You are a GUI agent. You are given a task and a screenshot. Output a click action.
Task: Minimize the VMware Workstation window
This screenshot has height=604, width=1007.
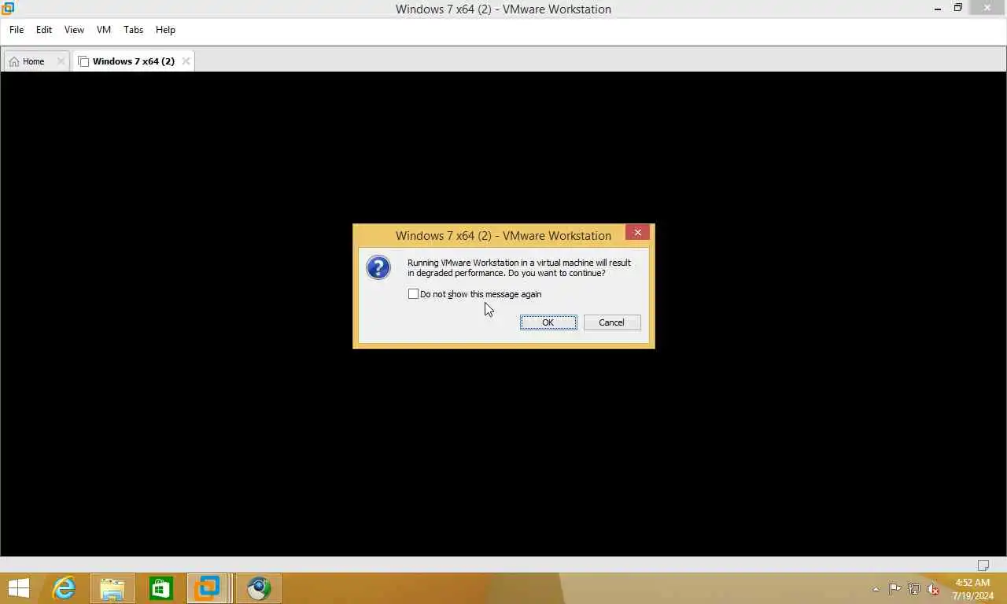[x=938, y=9]
